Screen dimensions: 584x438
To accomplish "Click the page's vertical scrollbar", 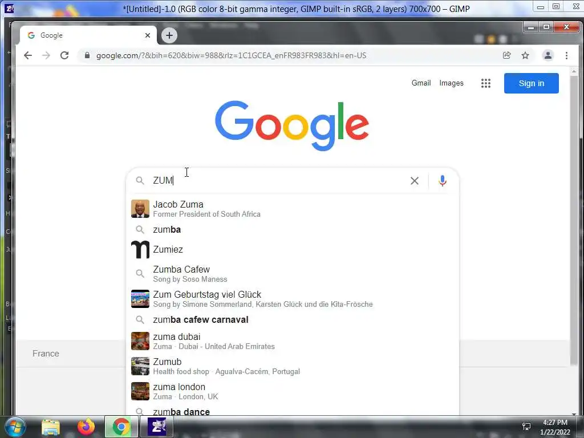I will pos(574,220).
